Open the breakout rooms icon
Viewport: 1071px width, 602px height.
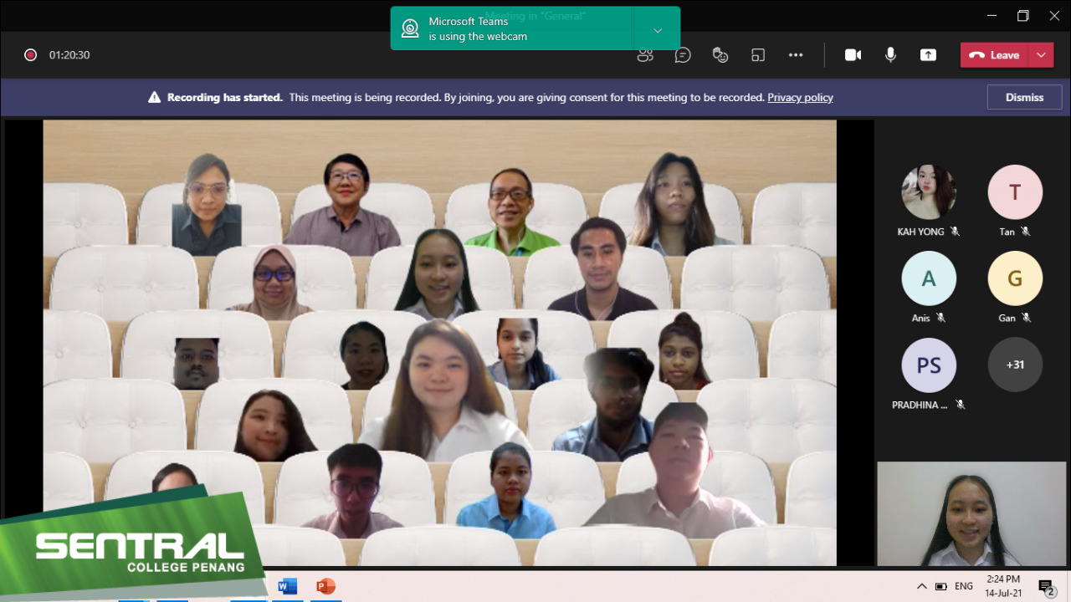[x=758, y=55]
